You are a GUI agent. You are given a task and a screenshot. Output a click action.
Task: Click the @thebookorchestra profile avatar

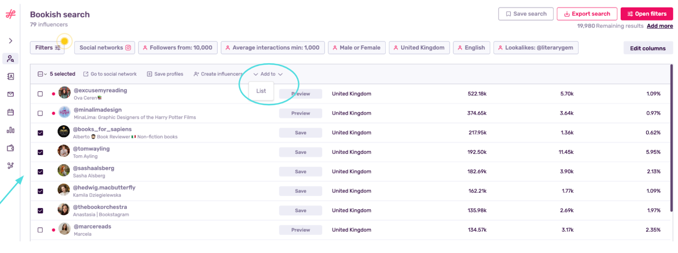coord(64,209)
